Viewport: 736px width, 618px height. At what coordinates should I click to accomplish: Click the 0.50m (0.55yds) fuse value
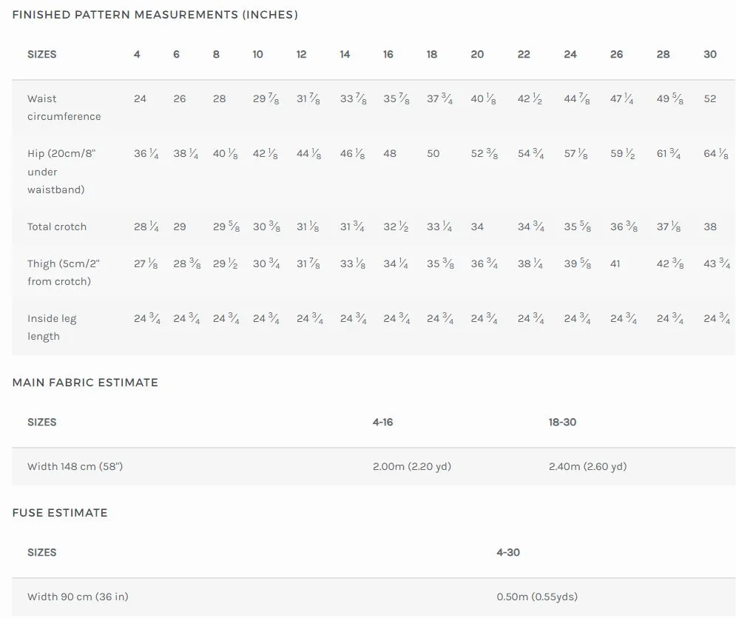click(537, 597)
